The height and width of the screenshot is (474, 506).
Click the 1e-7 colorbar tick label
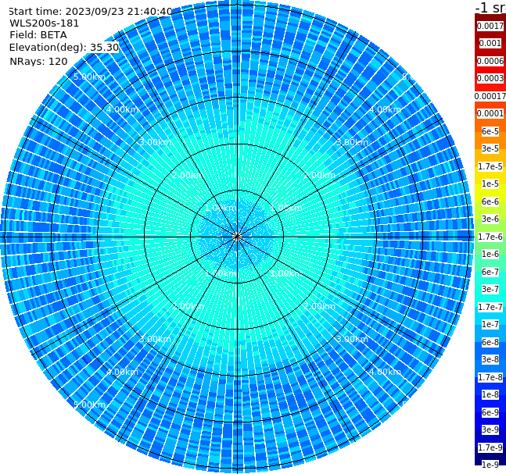[x=490, y=324]
